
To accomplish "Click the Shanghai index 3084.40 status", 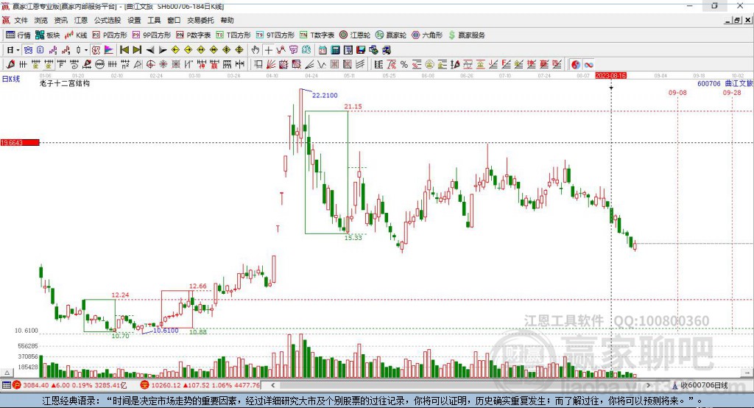I will [x=35, y=385].
